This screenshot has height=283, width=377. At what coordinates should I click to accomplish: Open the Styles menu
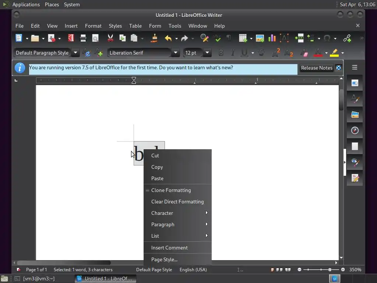[x=115, y=26]
